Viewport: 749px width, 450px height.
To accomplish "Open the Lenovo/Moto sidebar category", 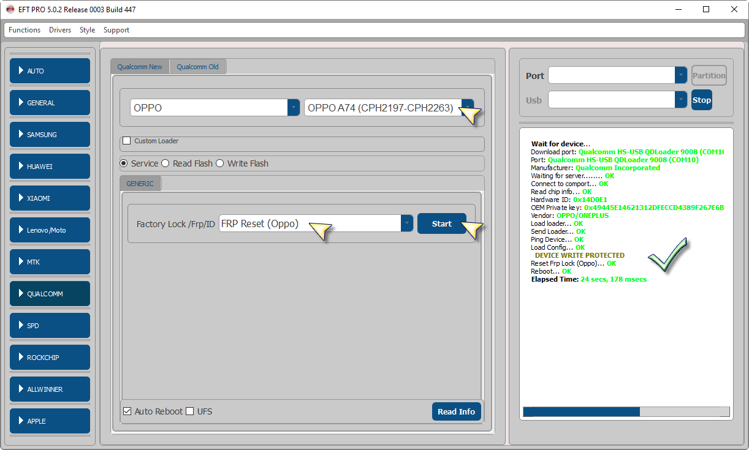I will coord(50,230).
